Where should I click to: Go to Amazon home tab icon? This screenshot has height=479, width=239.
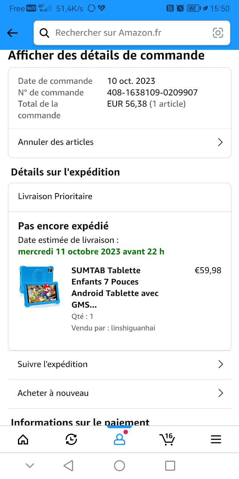pyautogui.click(x=23, y=439)
